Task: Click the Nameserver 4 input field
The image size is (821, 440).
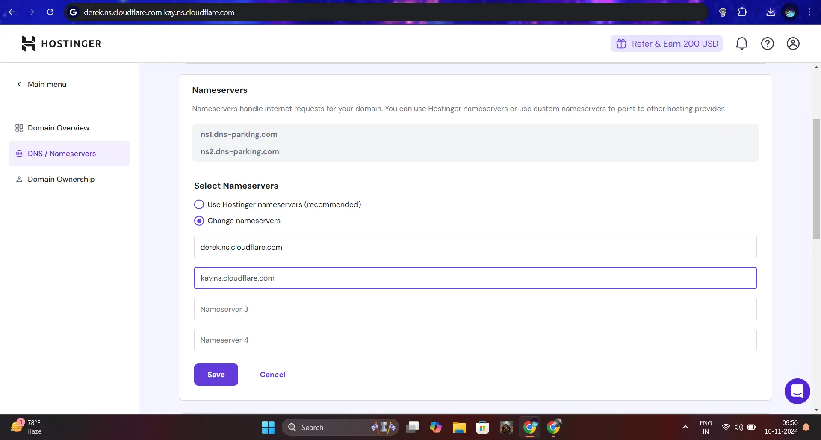Action: point(475,340)
